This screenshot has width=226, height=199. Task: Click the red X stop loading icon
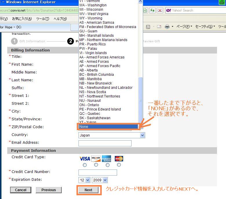[160, 10]
